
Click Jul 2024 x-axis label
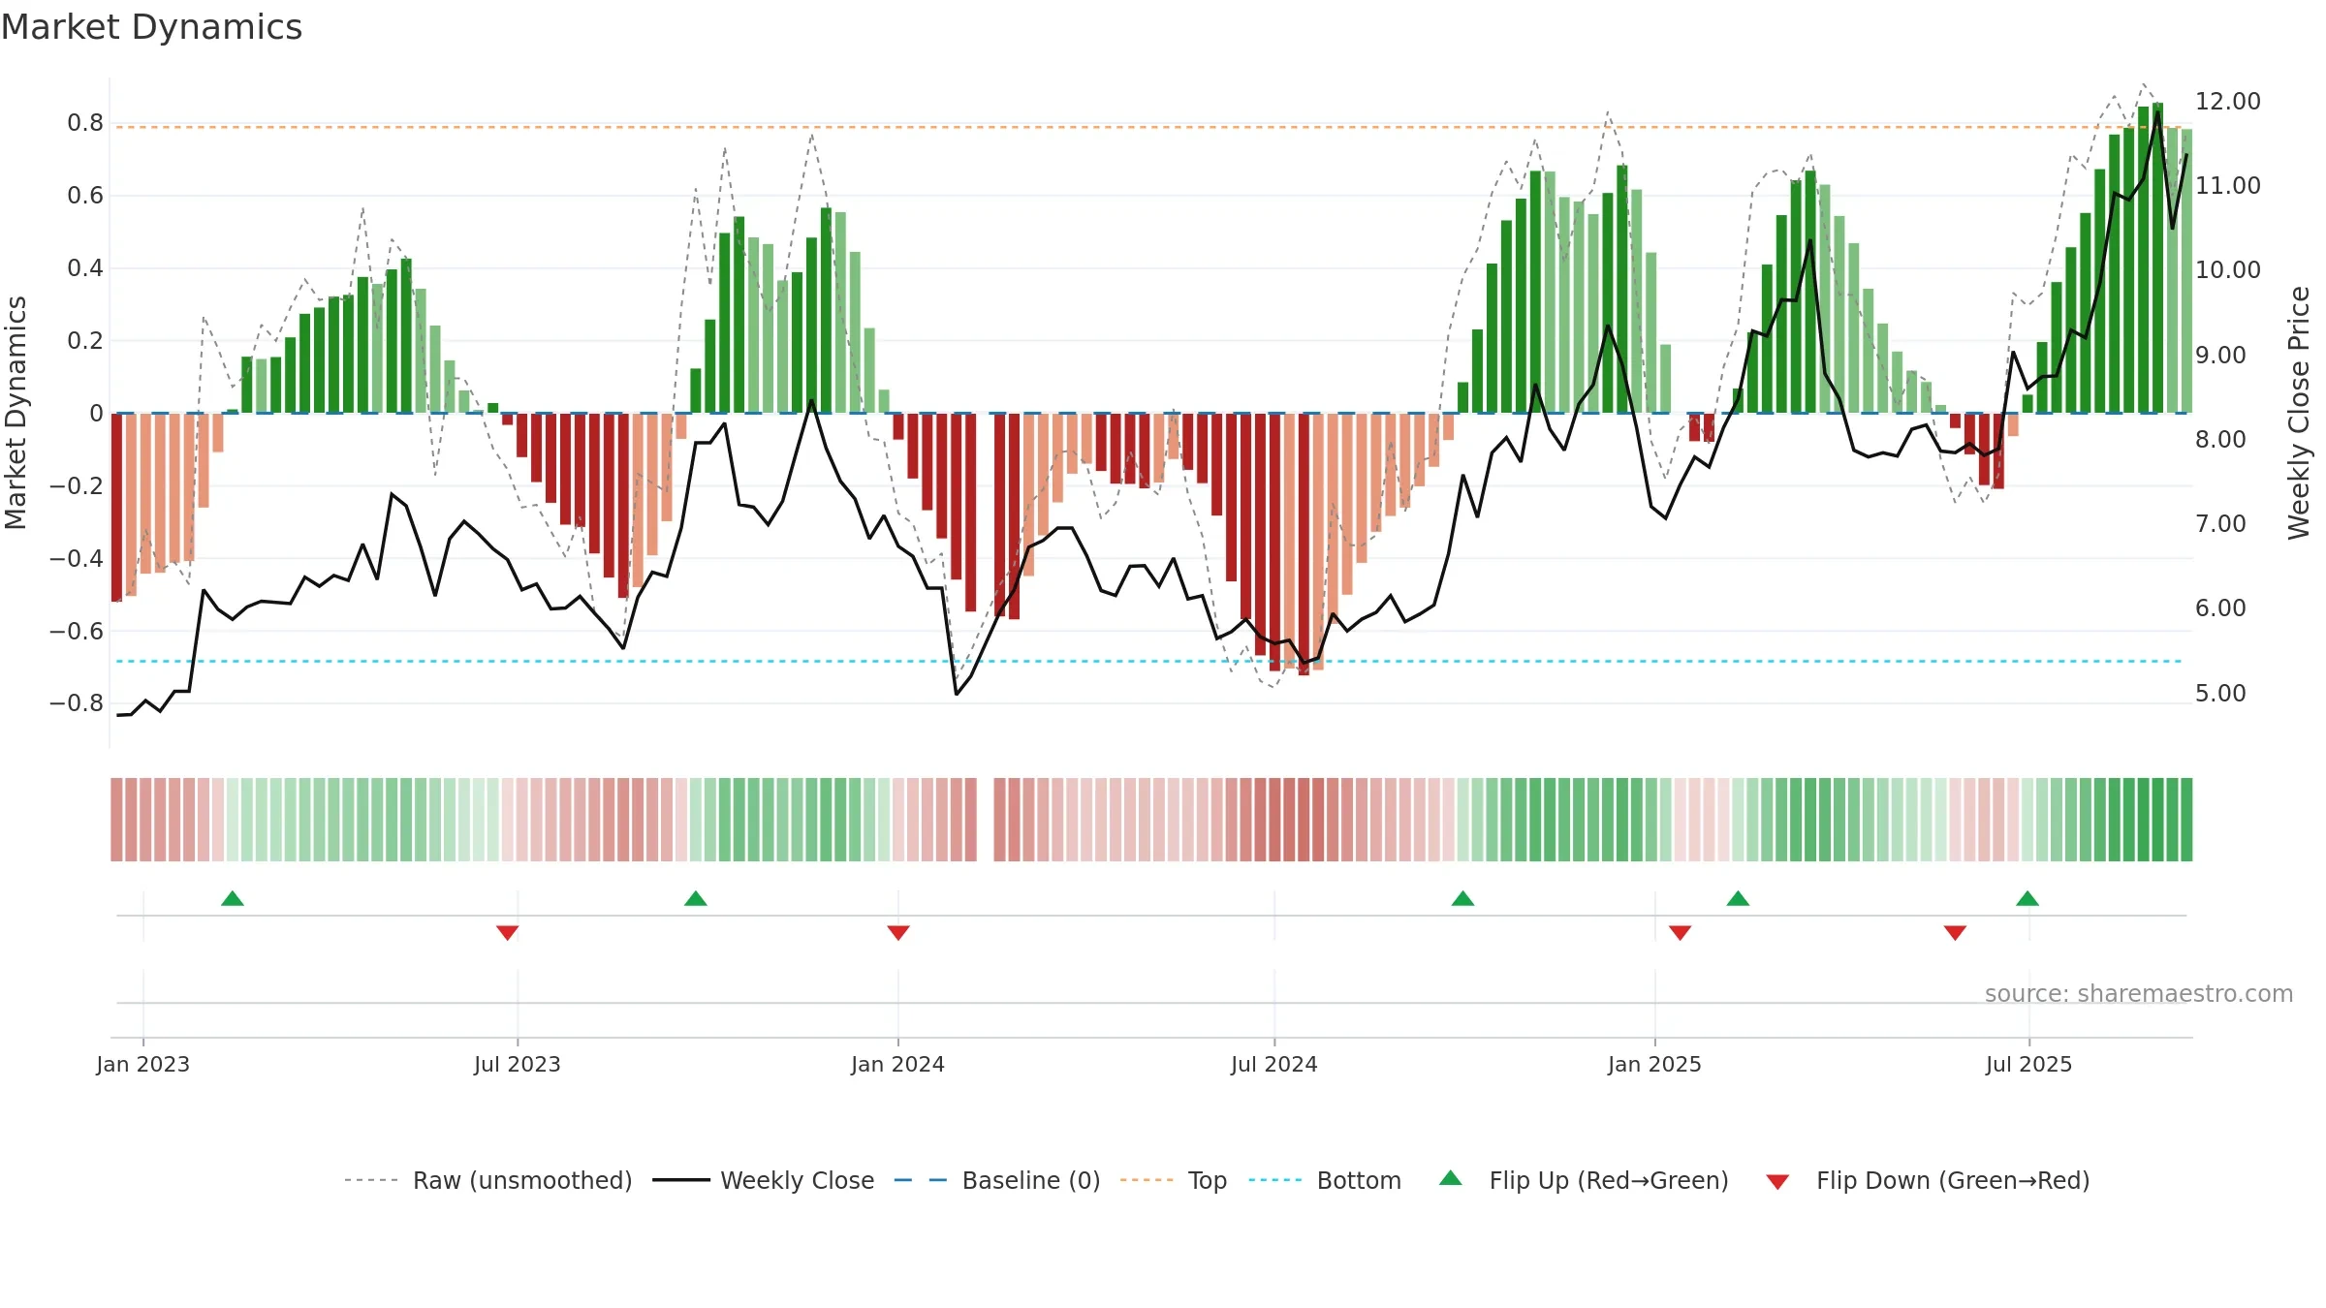[1274, 1064]
